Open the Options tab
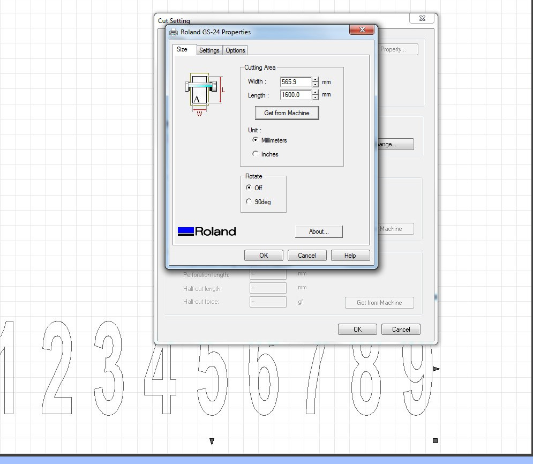The width and height of the screenshot is (533, 464). click(235, 50)
